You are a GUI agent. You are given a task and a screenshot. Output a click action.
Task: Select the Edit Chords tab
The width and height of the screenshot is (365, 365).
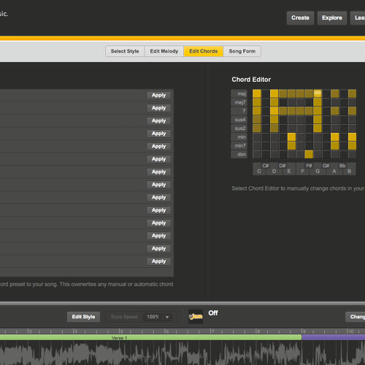coord(204,51)
